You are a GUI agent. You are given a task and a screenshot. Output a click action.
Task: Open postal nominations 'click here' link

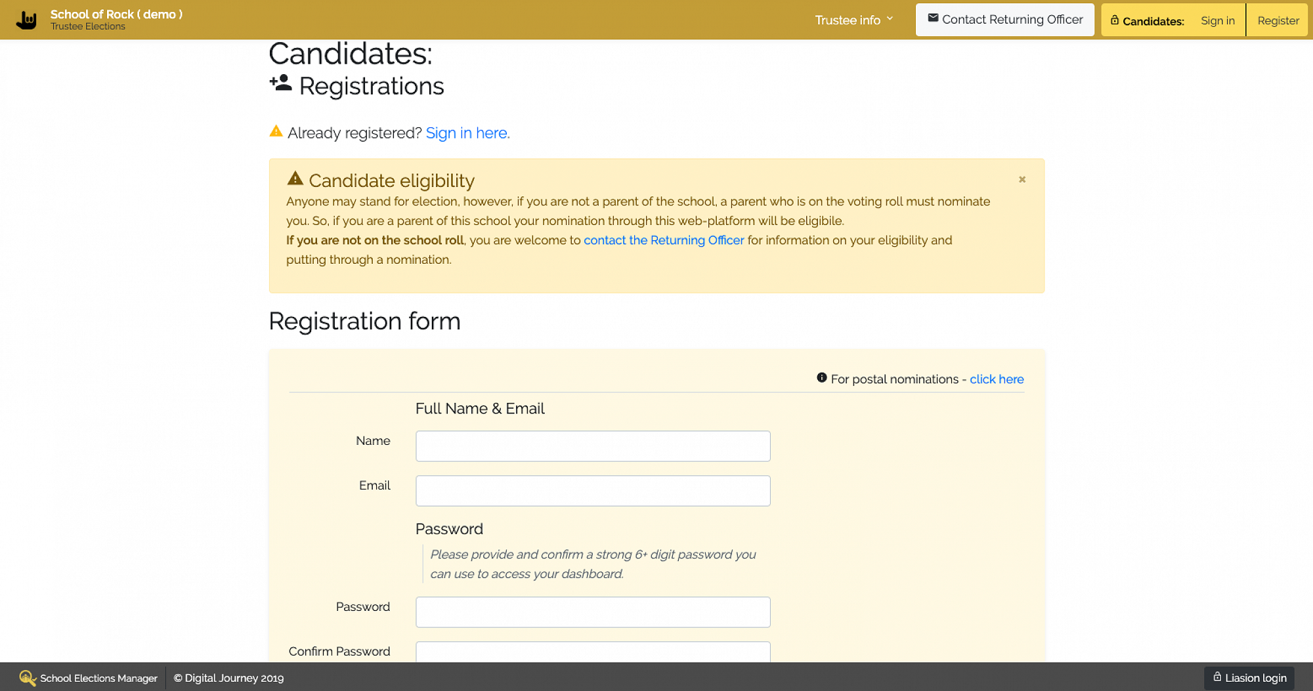(997, 379)
